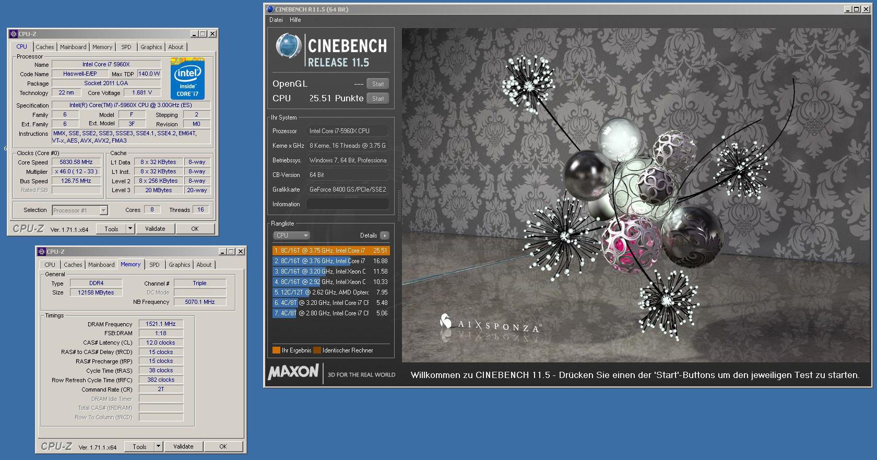Click the '25.51 Punkte' CPU score
The width and height of the screenshot is (877, 460).
pos(336,98)
